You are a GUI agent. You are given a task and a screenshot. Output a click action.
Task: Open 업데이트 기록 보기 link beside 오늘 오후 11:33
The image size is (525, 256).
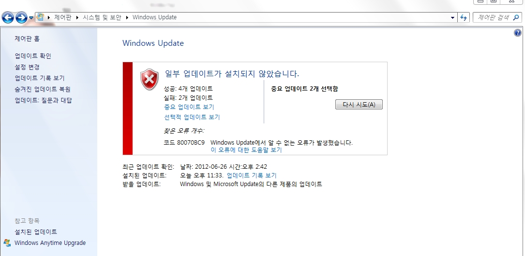click(252, 175)
